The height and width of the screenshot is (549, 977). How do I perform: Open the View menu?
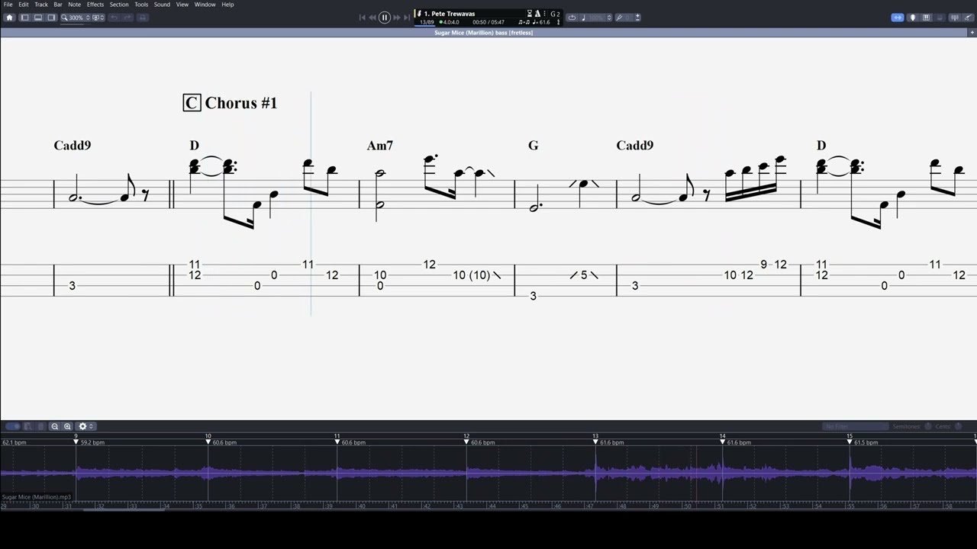pyautogui.click(x=182, y=5)
